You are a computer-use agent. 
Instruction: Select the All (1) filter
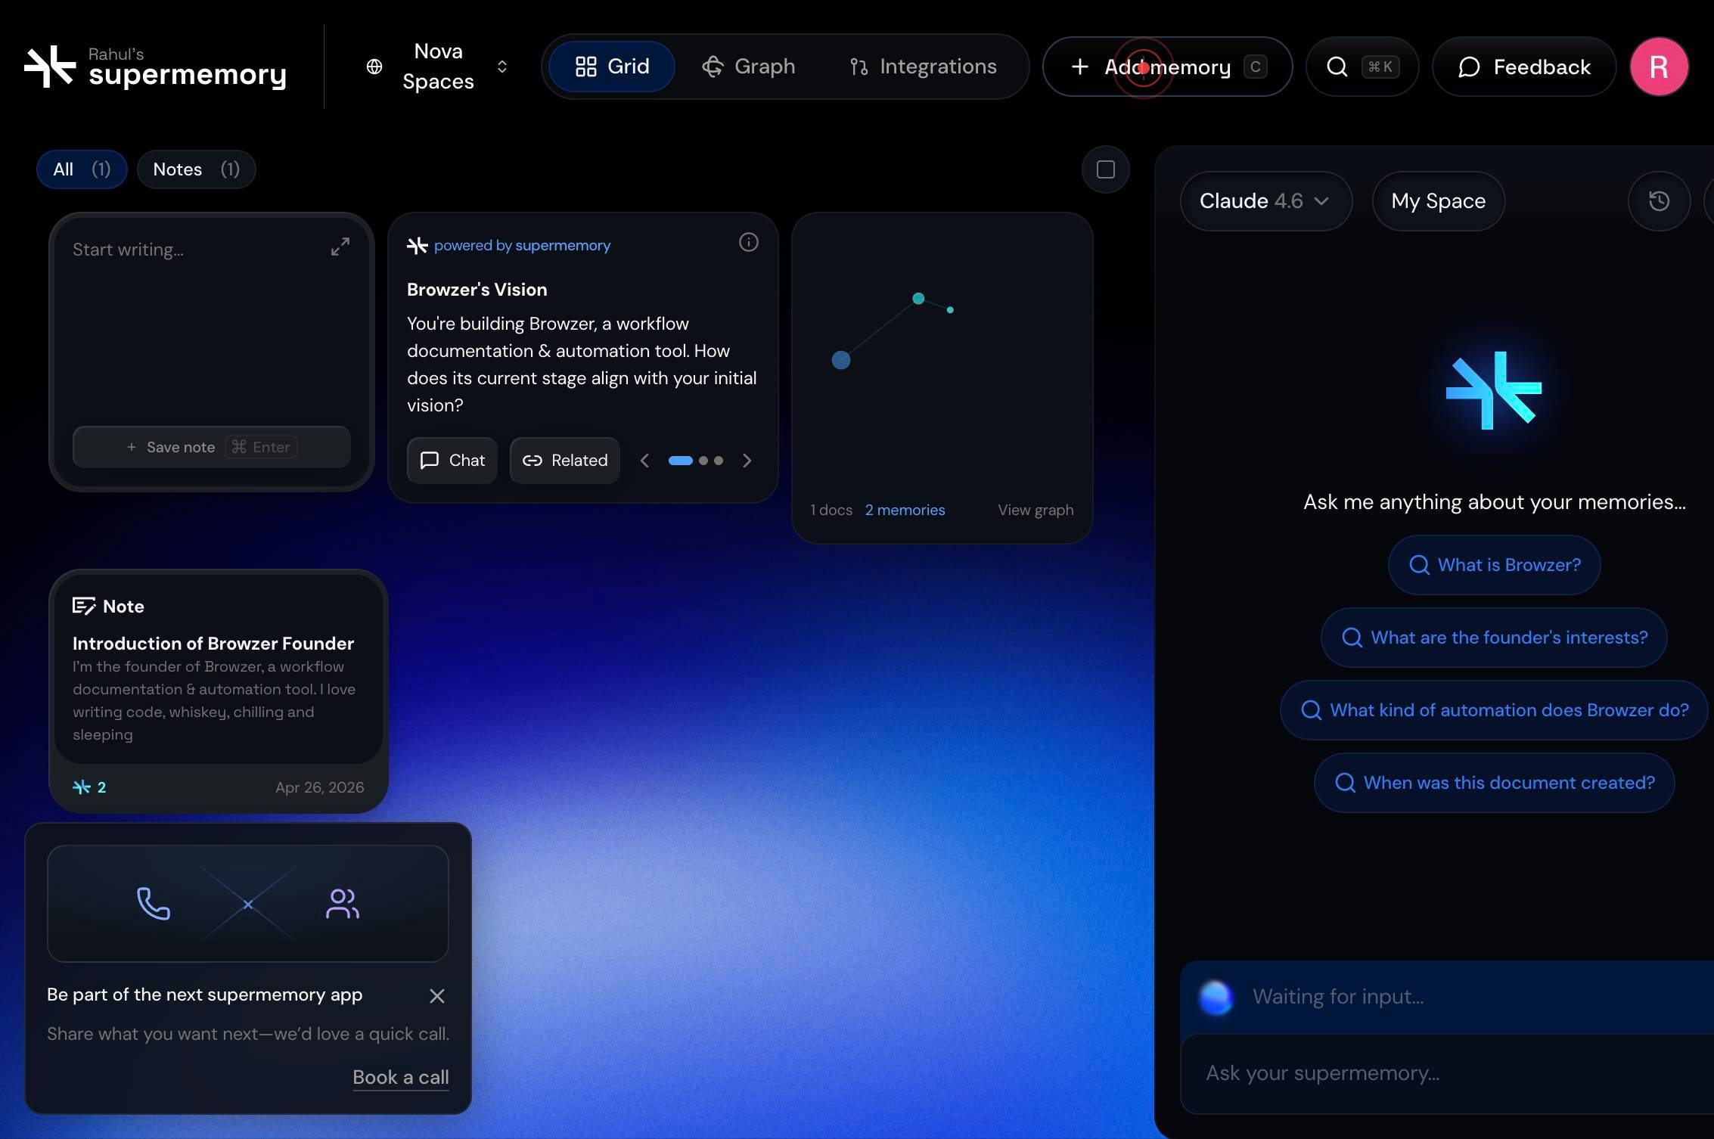click(82, 169)
